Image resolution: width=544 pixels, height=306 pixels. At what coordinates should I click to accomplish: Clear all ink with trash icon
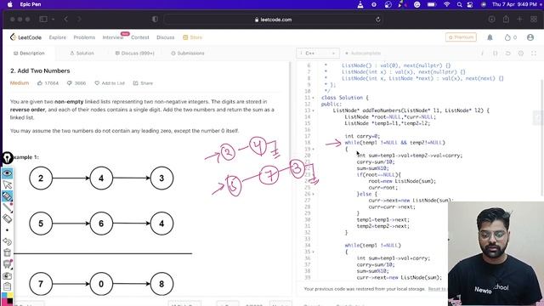[8, 252]
